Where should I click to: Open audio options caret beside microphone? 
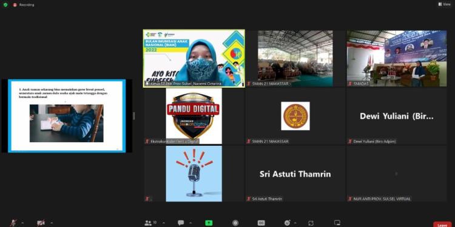(22, 223)
